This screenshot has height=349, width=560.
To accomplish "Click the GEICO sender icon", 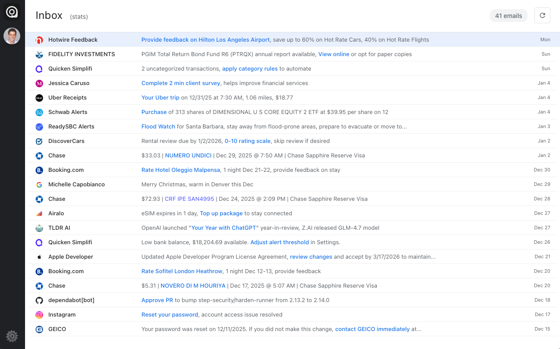I will (x=39, y=329).
